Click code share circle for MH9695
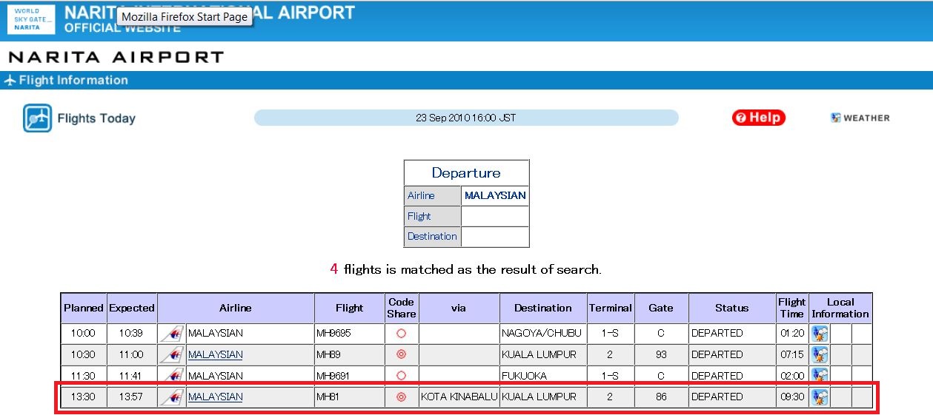Viewport: 933px width, 418px height. 401,334
